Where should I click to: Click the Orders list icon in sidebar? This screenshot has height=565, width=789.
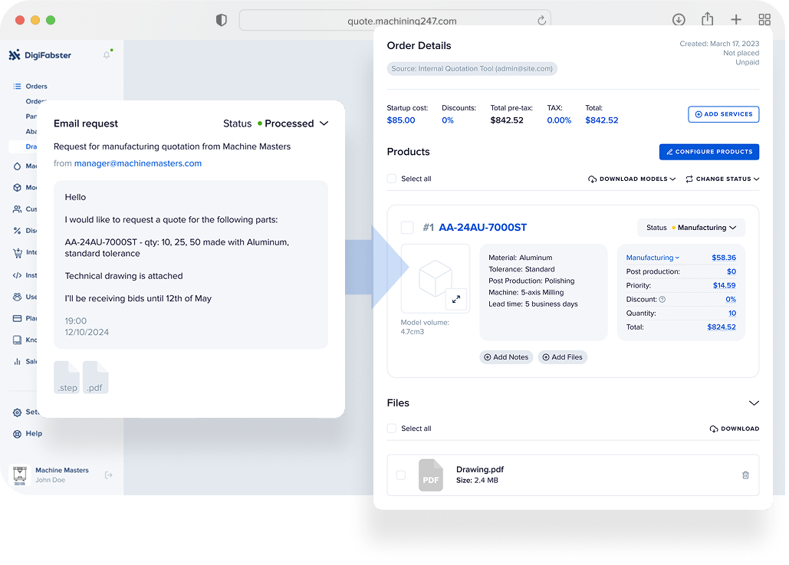17,86
